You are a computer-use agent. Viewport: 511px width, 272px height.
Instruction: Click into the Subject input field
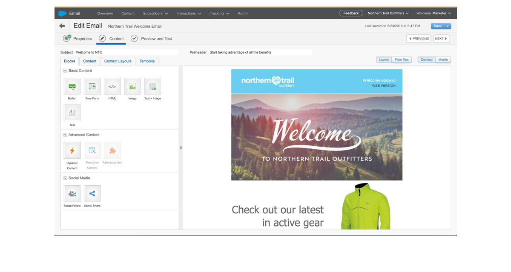point(126,52)
